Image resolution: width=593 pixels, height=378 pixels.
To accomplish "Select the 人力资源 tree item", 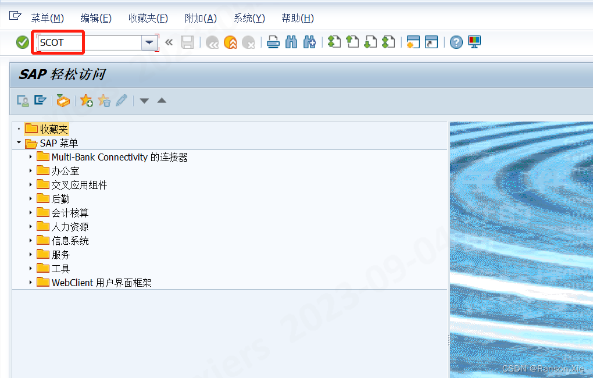I will click(x=70, y=227).
